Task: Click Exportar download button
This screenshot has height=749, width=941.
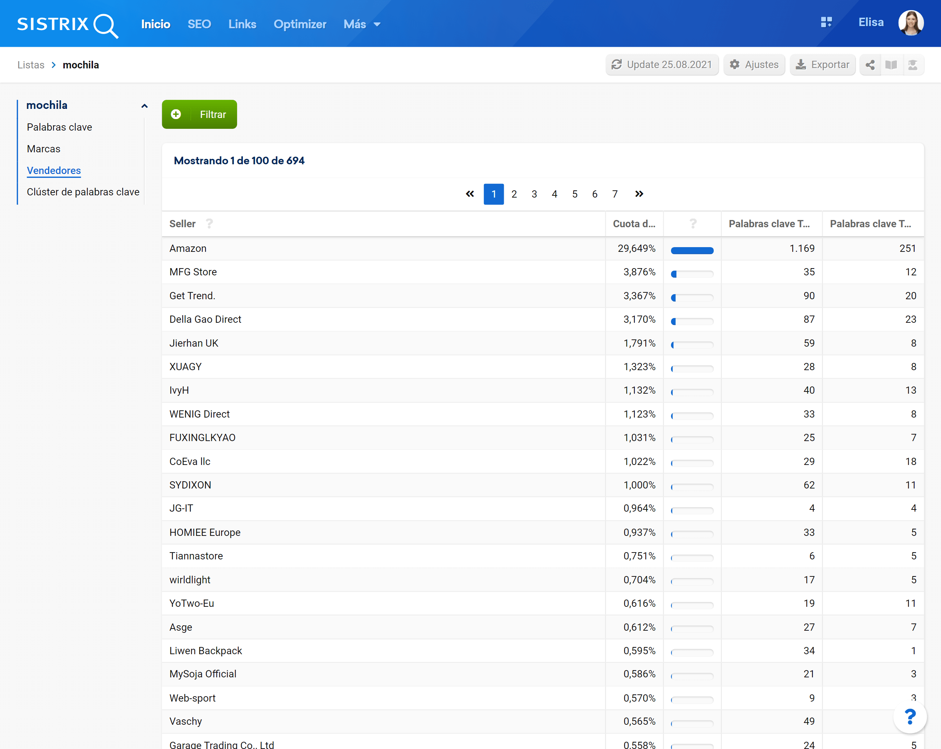Action: [822, 65]
